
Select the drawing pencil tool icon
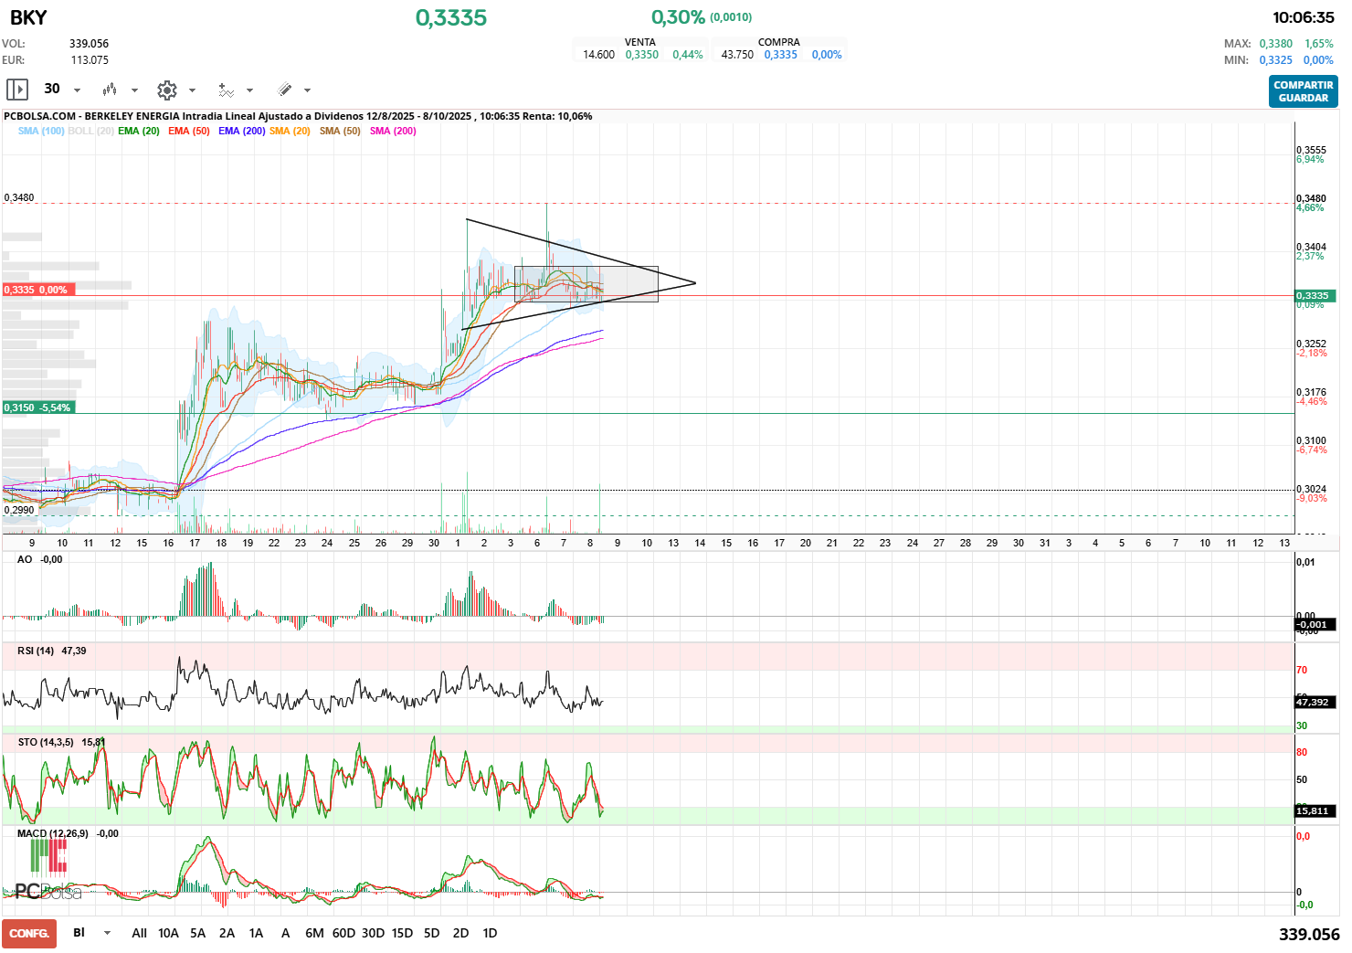point(285,90)
